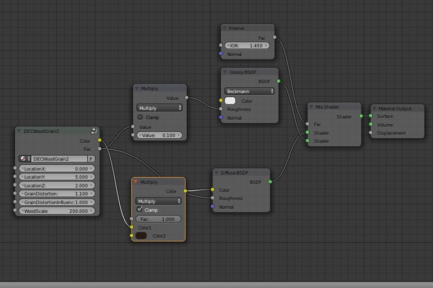Click the WoodScale 200.000 field
The image size is (433, 288).
[x=57, y=211]
